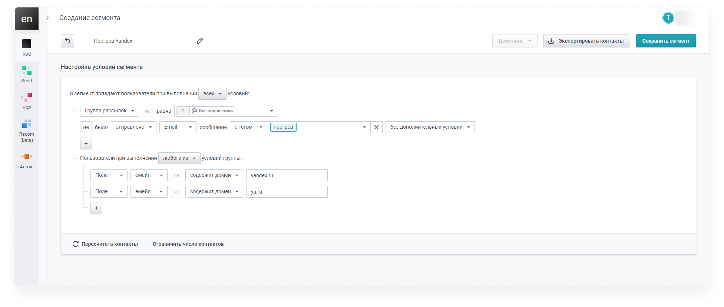This screenshot has height=307, width=724.
Task: Click the 'прогрев' tag chip
Action: [x=283, y=127]
